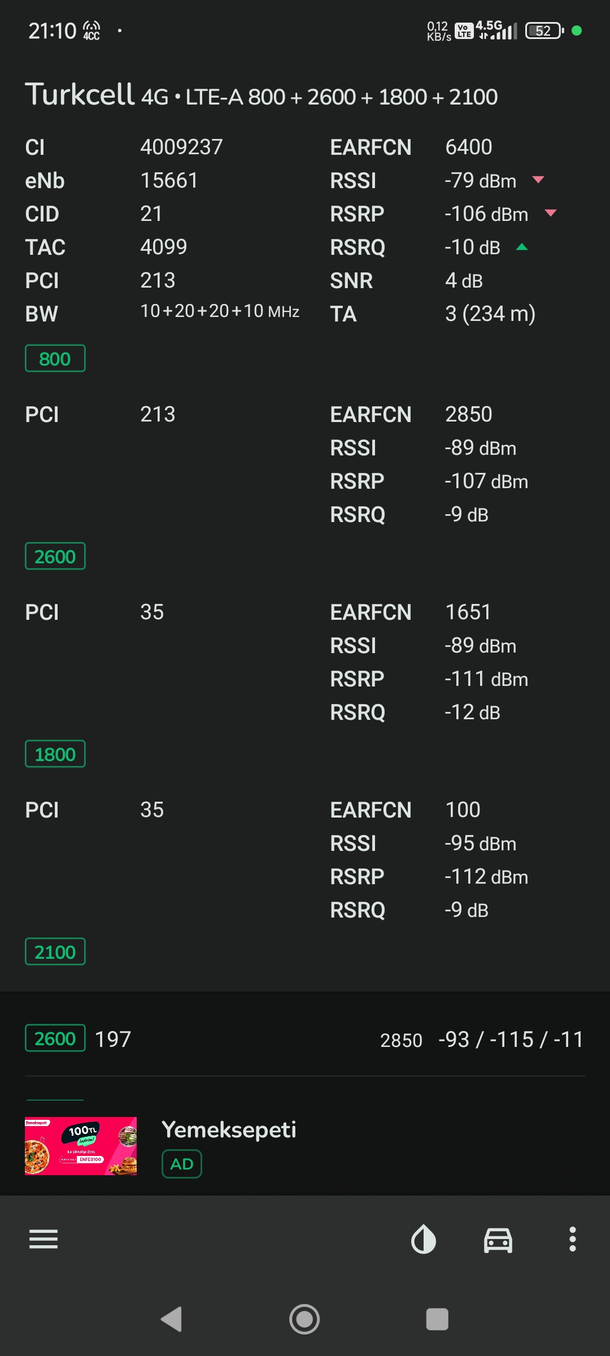Tap the battery indicator showing 52

pos(544,31)
